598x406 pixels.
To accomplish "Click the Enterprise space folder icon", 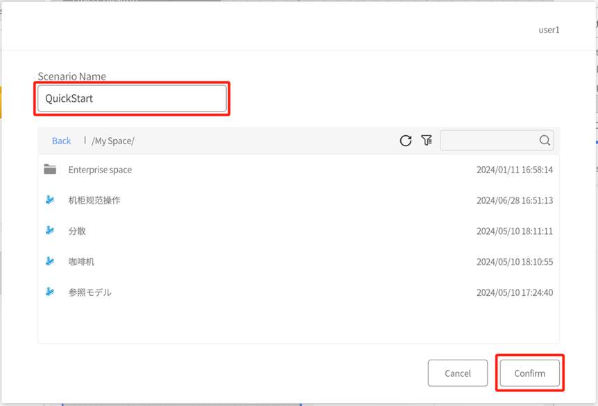I will [50, 170].
